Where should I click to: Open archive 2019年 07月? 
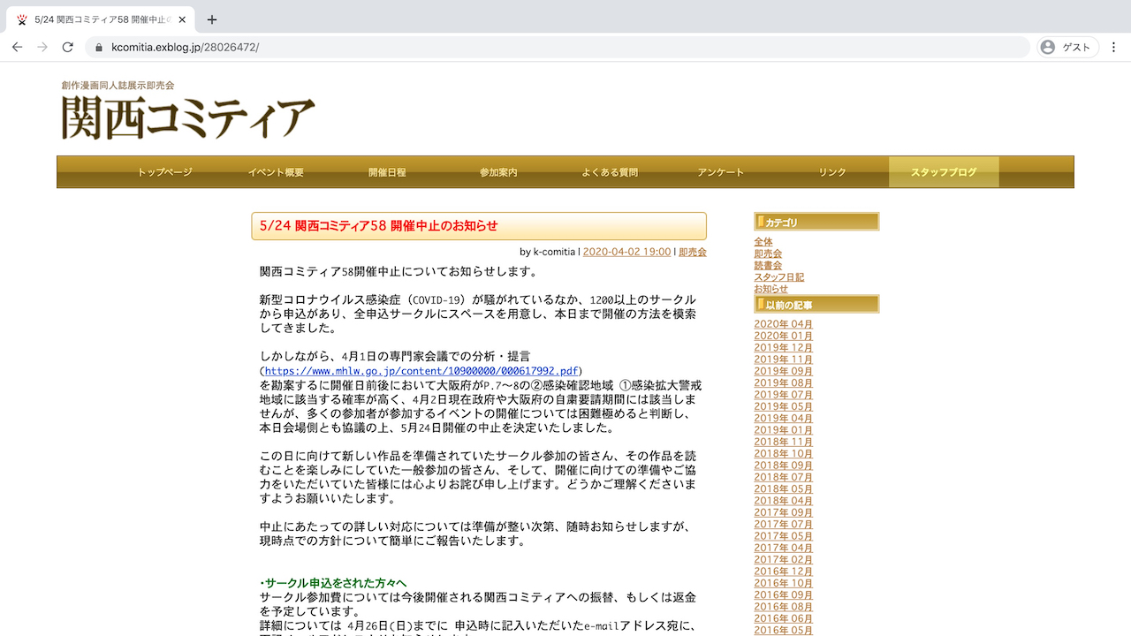784,395
